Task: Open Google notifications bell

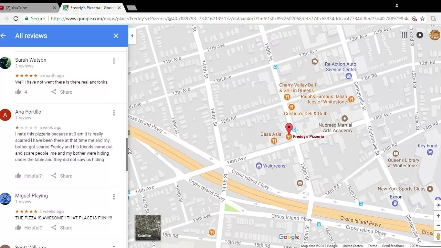Action: point(420,35)
